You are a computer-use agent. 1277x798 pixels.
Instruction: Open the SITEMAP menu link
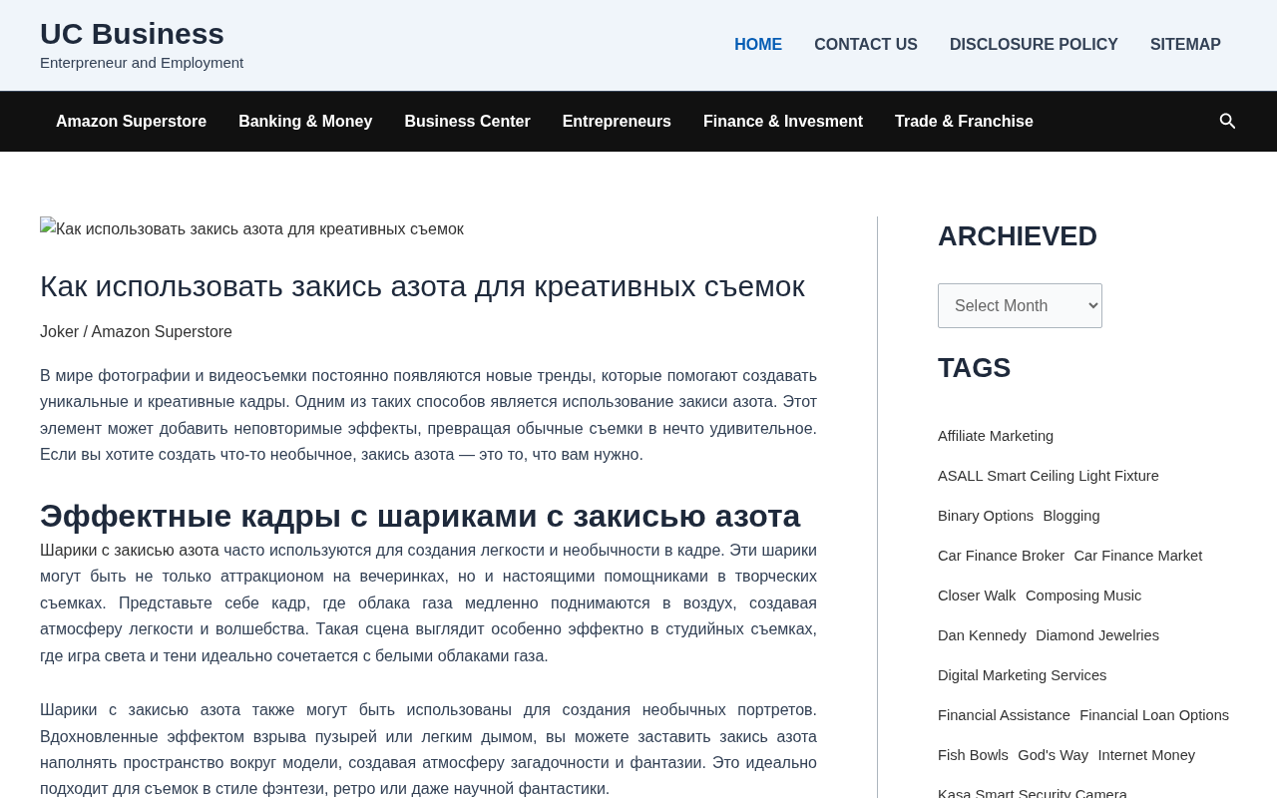tap(1185, 45)
